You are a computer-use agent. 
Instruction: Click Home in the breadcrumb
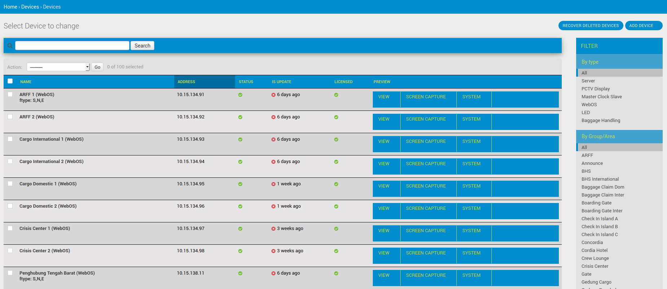click(x=10, y=7)
